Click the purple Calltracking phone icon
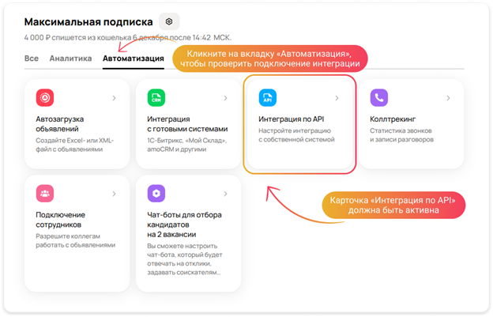This screenshot has width=493, height=317. point(380,98)
